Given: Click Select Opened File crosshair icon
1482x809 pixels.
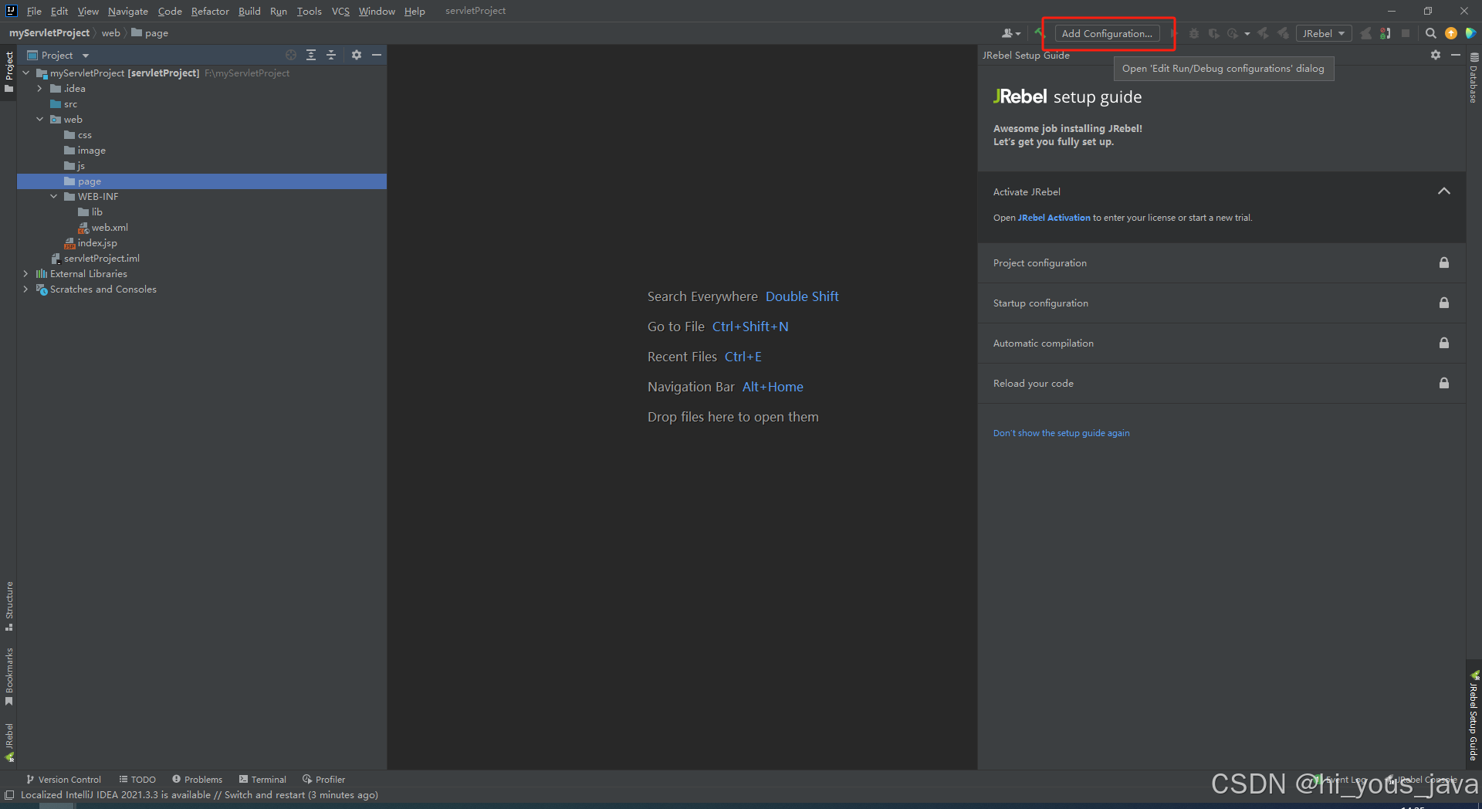Looking at the screenshot, I should click(291, 55).
